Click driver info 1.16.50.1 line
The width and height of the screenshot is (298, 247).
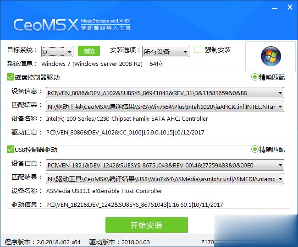point(134,205)
